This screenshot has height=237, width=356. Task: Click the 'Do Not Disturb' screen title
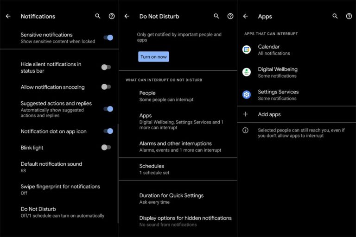(x=159, y=16)
